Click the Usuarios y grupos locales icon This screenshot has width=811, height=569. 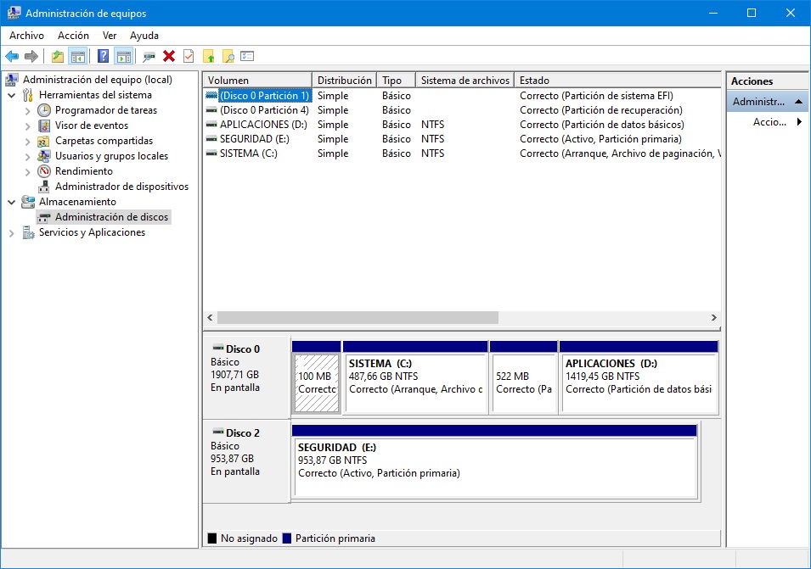[44, 156]
